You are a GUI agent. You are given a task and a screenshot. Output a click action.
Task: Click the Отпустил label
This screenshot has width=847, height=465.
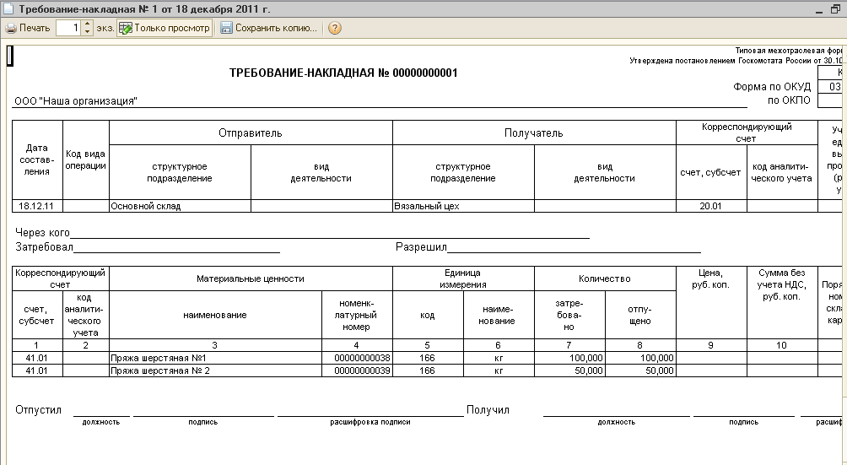tap(38, 410)
